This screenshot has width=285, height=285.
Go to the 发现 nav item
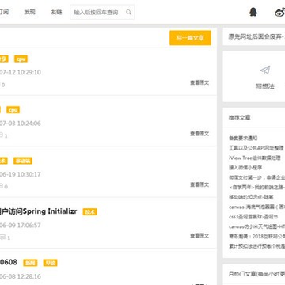point(29,12)
